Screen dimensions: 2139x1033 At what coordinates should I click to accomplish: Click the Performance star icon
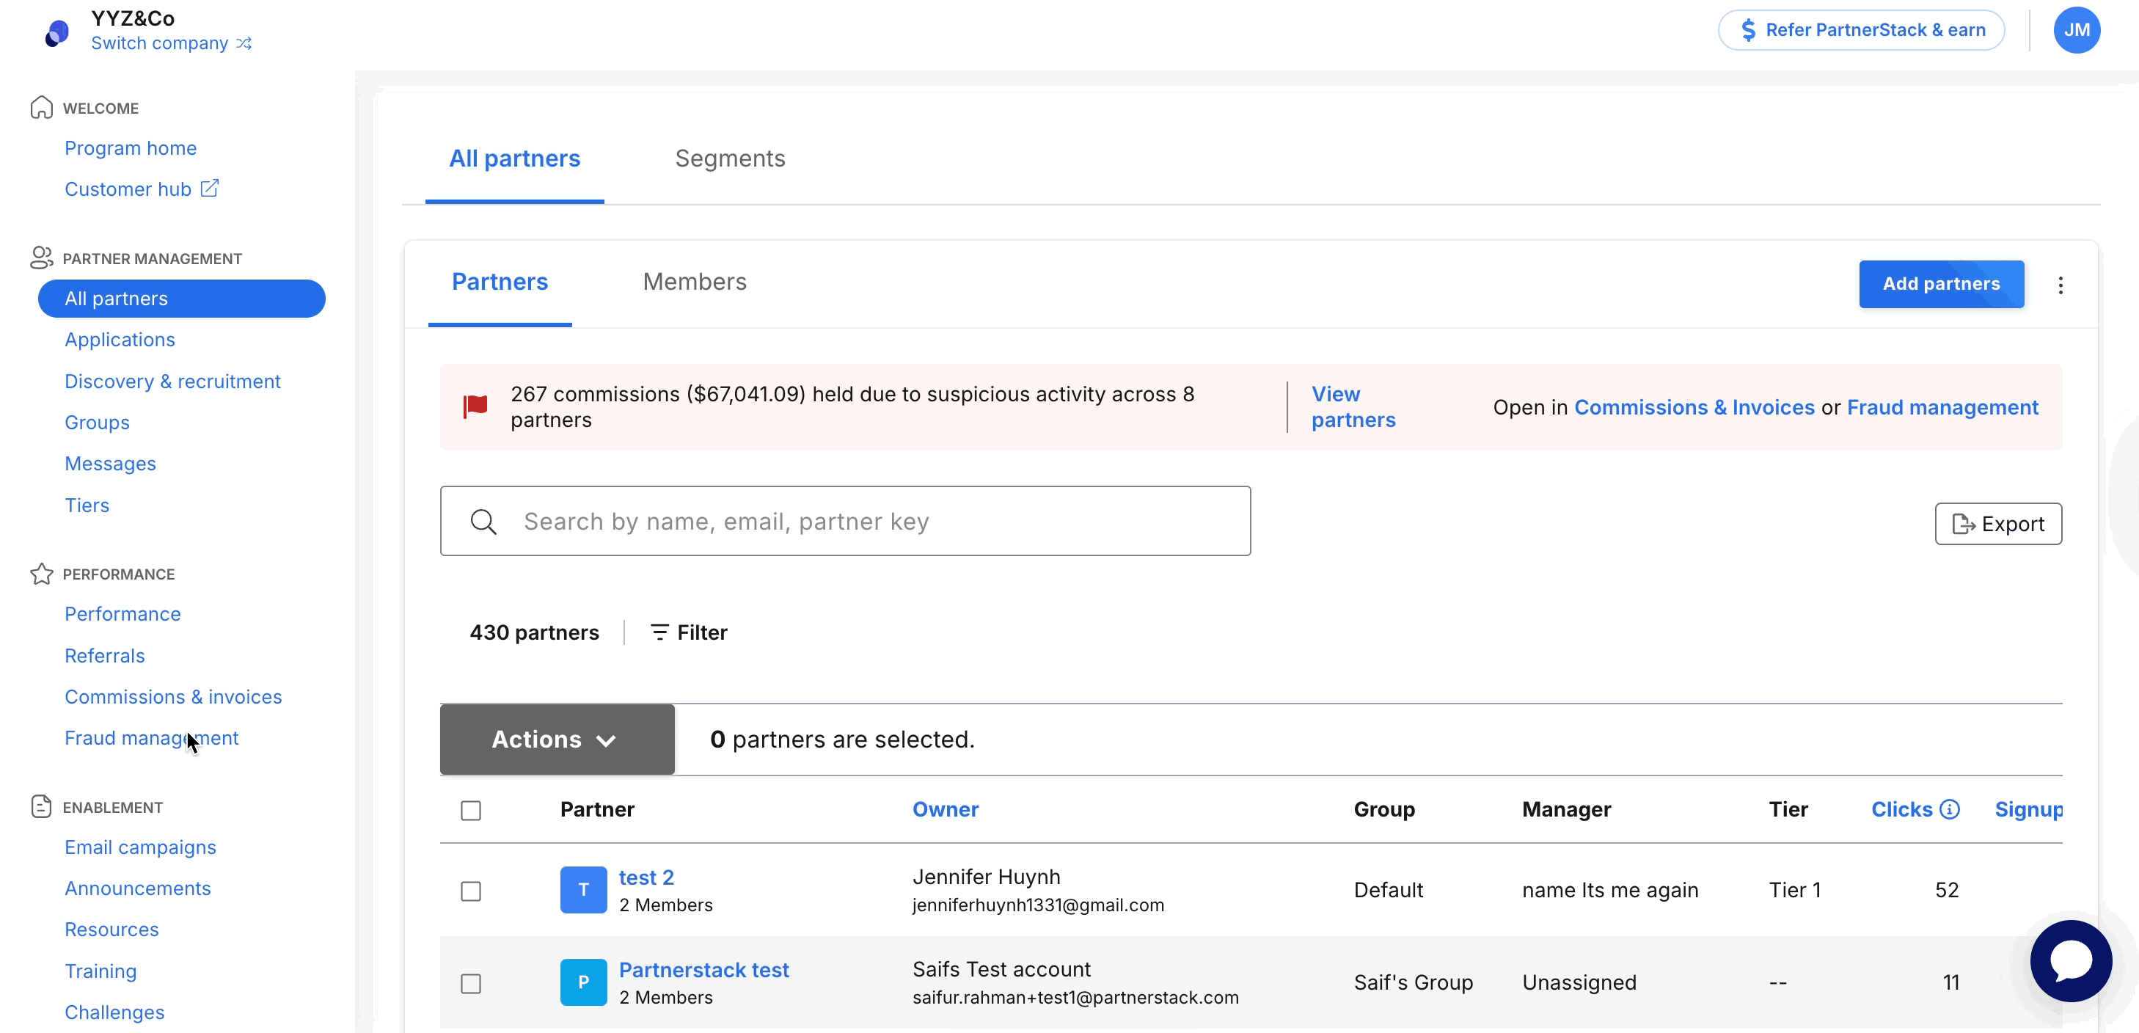click(x=42, y=574)
